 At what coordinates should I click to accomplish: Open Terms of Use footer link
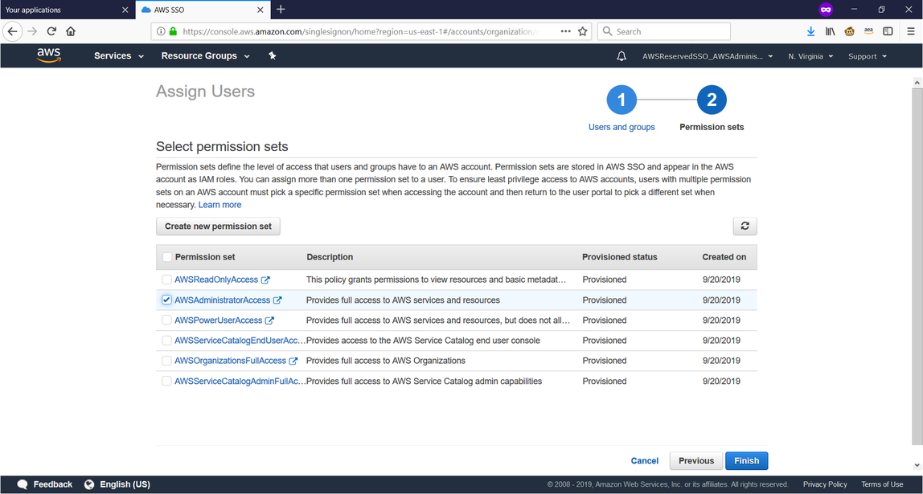882,484
